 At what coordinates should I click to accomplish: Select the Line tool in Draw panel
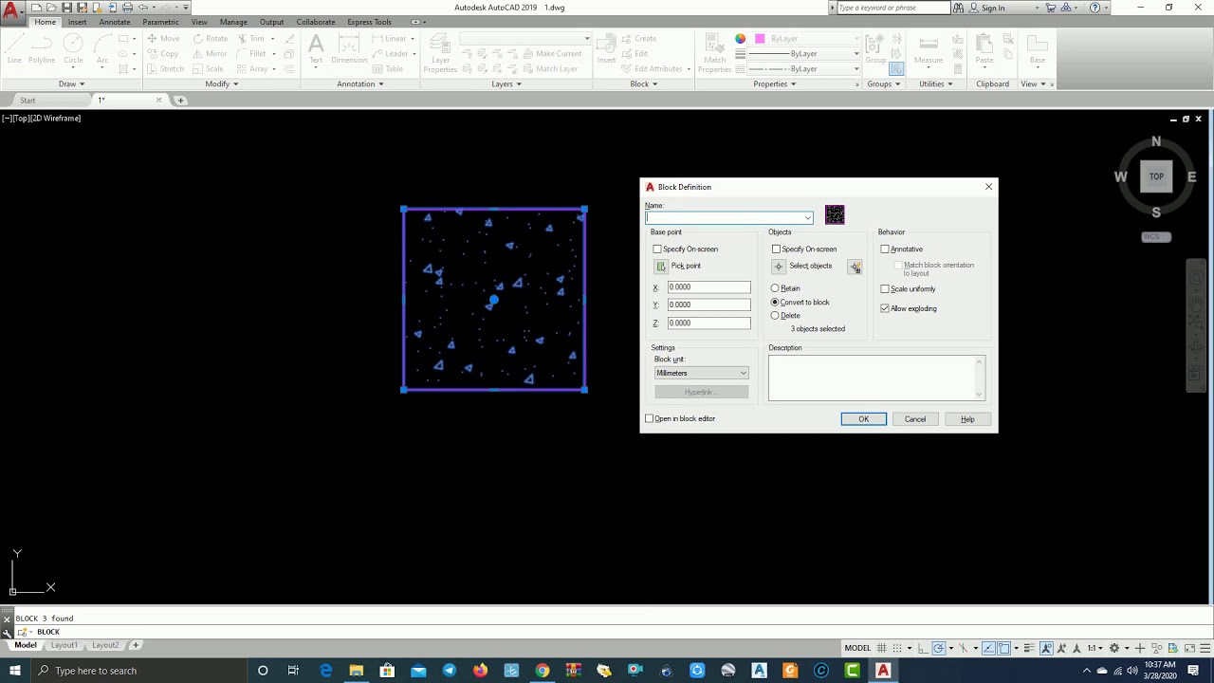coord(14,49)
